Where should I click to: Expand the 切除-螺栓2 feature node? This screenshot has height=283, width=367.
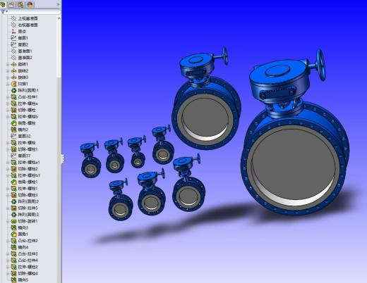pos(8,169)
